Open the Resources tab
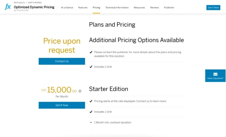This screenshot has width=226, height=137. click(139, 8)
